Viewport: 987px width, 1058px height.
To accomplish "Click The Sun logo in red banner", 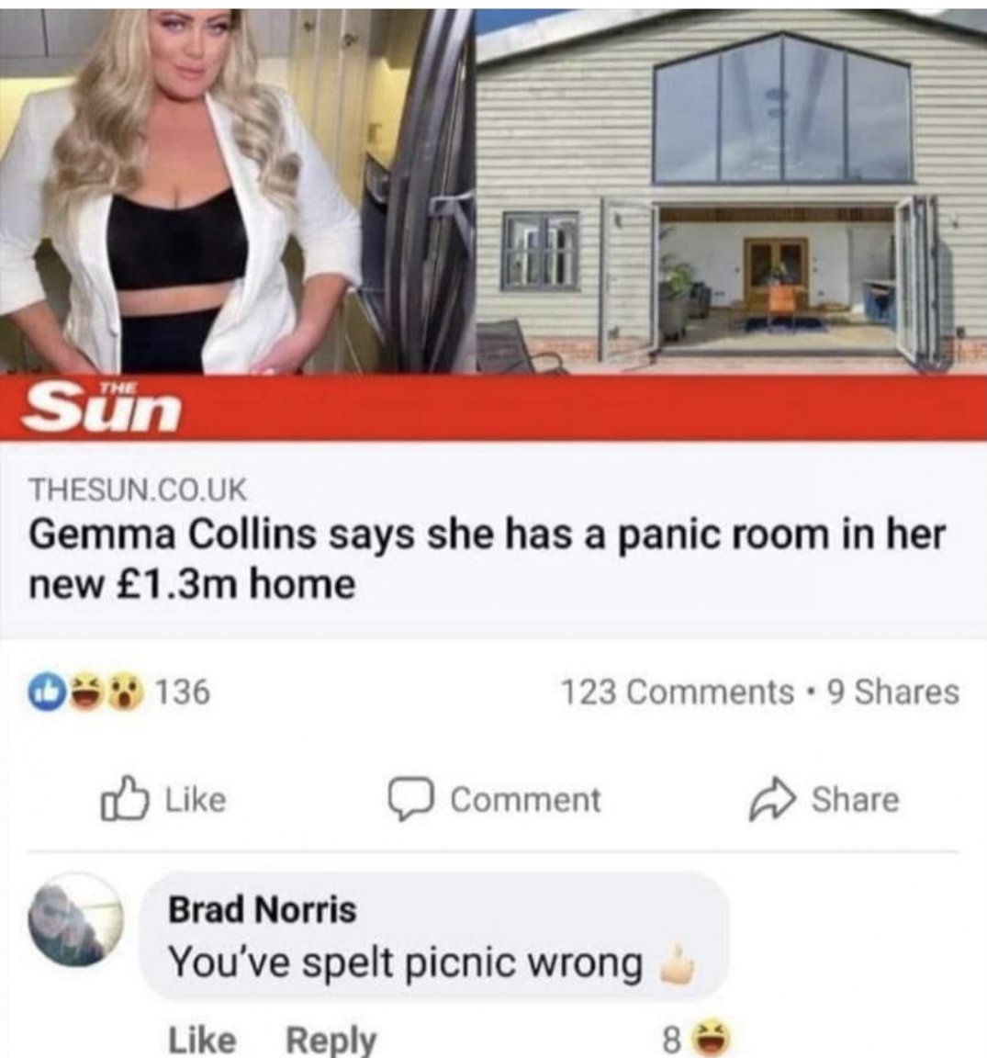I will pyautogui.click(x=103, y=408).
